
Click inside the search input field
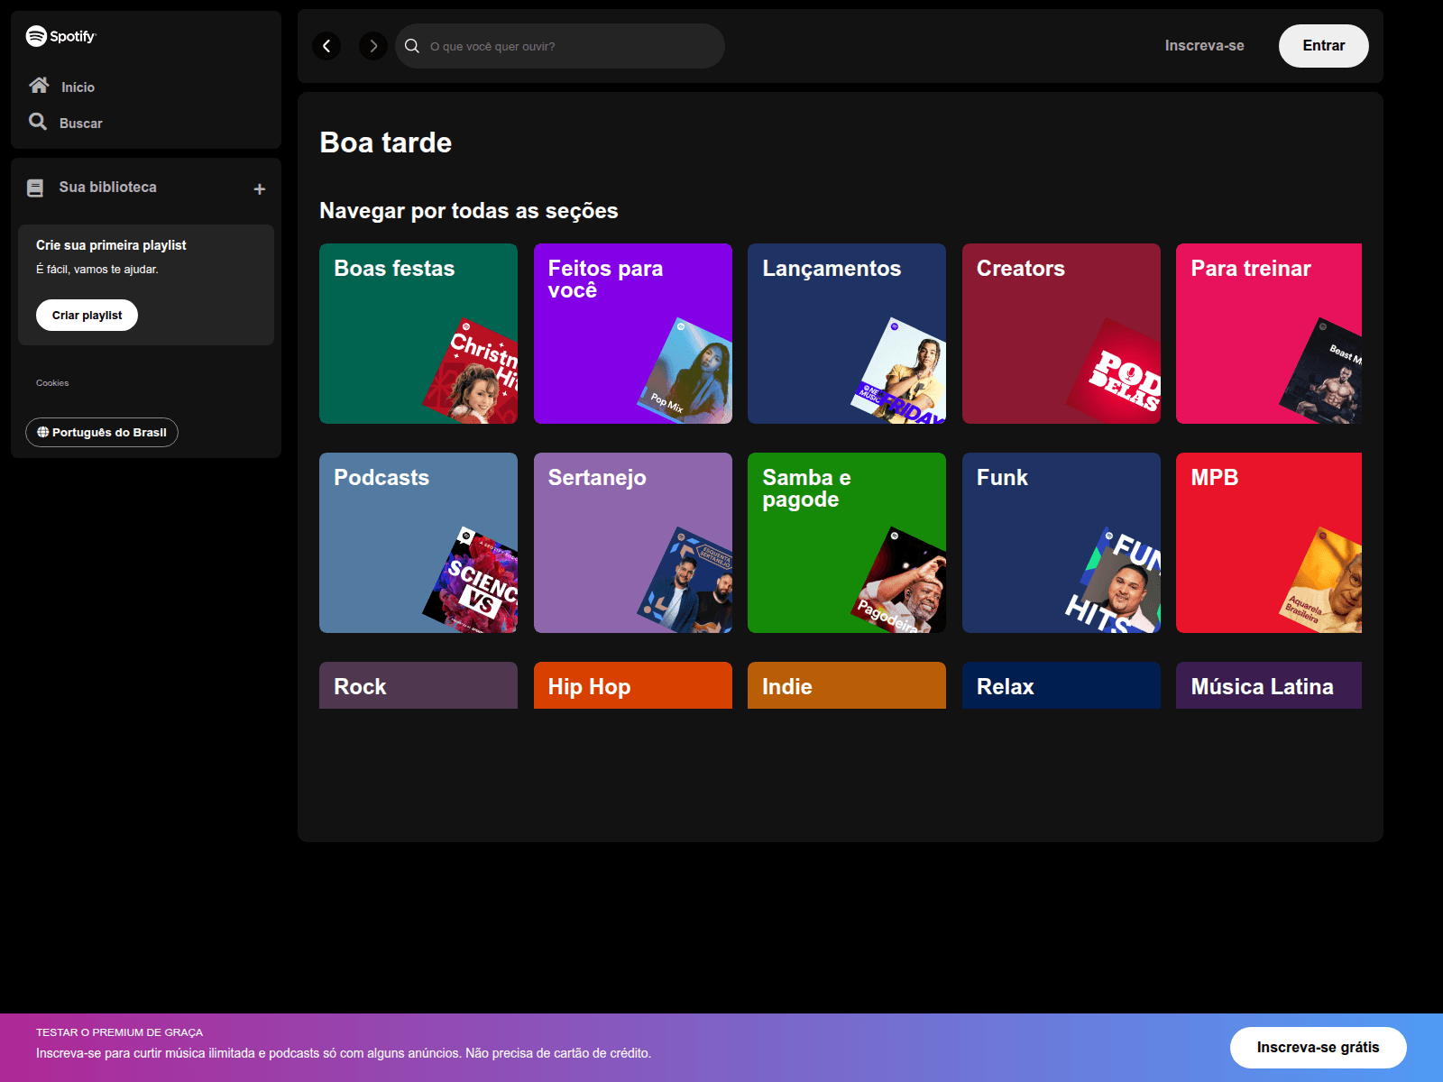(559, 46)
